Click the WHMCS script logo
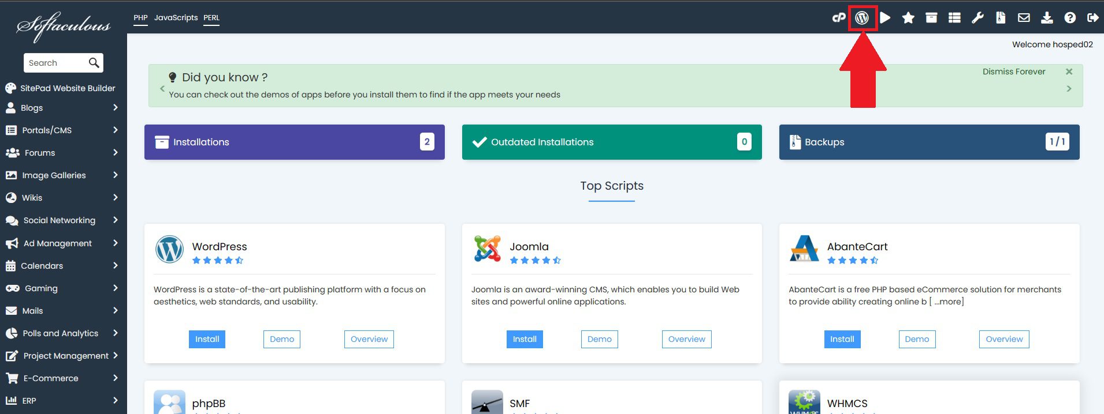The image size is (1104, 414). (804, 402)
